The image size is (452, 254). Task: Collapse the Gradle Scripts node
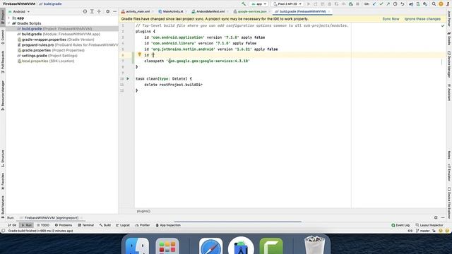(x=8, y=23)
